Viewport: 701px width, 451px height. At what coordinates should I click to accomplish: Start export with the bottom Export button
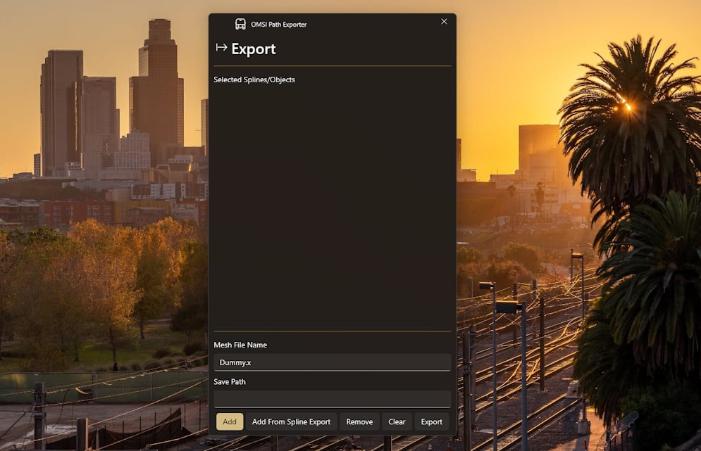(431, 421)
